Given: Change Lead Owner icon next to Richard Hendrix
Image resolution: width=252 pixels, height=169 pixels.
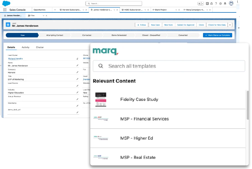Looking at the screenshot, I should tap(78, 59).
